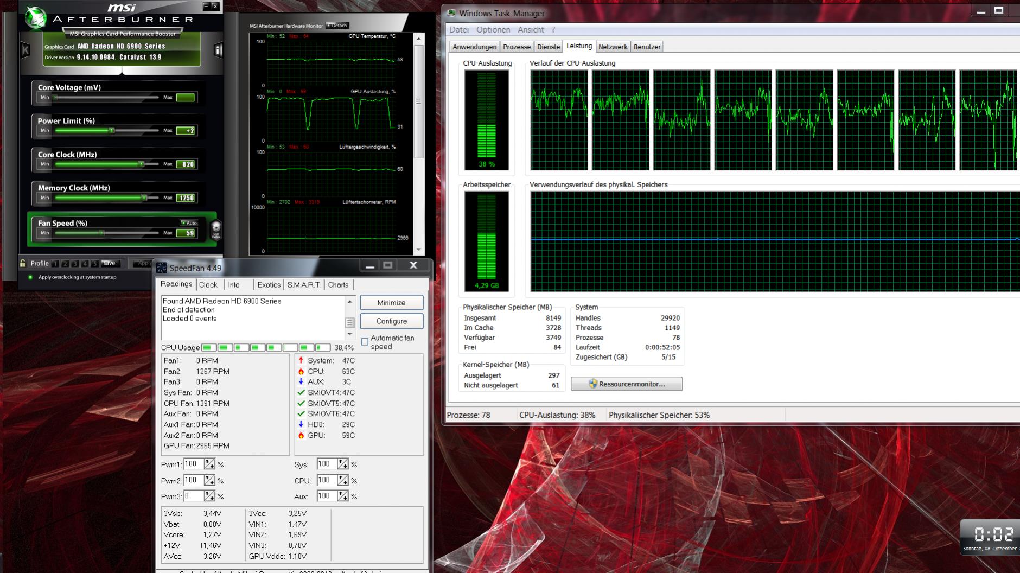Viewport: 1020px width, 573px height.
Task: Select Afterburner profile slot 4
Action: click(85, 264)
